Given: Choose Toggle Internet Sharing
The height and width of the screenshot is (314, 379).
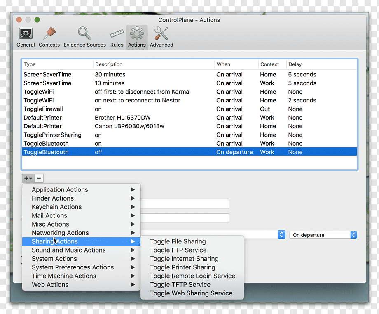Looking at the screenshot, I should click(x=192, y=259).
